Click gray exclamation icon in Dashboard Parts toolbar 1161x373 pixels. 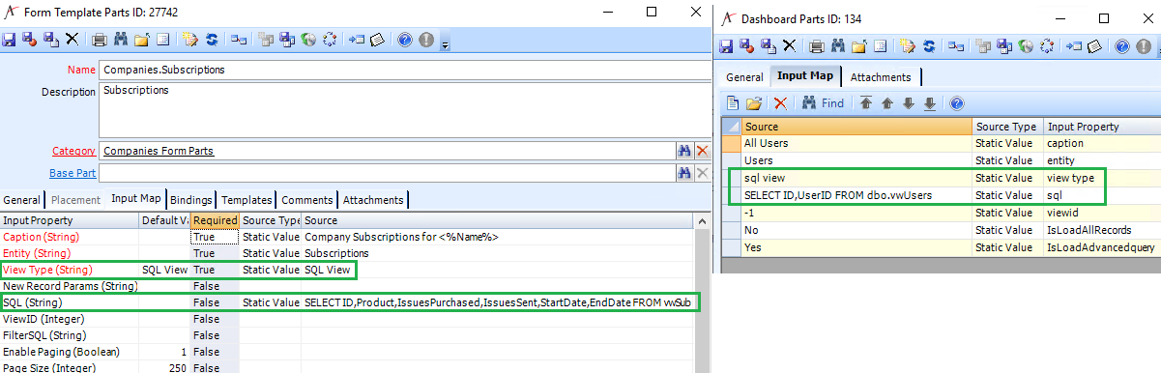(1143, 45)
